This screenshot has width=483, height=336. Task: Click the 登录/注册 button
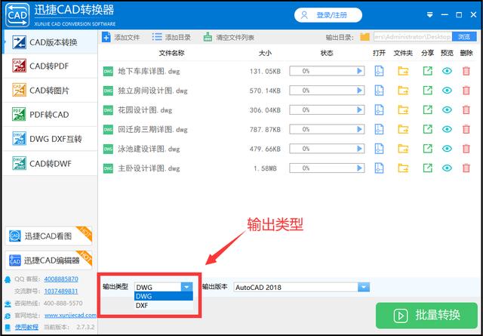click(328, 15)
